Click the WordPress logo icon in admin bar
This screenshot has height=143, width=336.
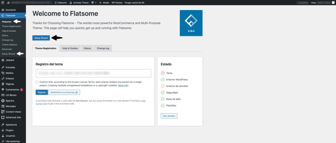click(x=3, y=3)
